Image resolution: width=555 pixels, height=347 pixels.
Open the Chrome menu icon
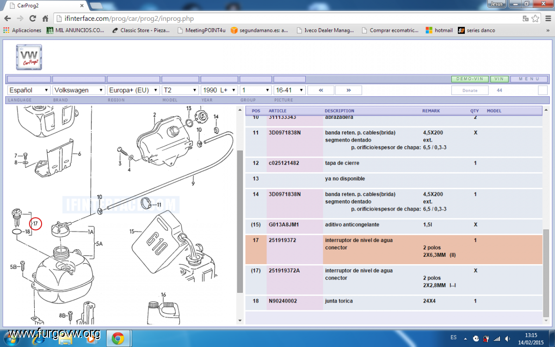click(547, 19)
